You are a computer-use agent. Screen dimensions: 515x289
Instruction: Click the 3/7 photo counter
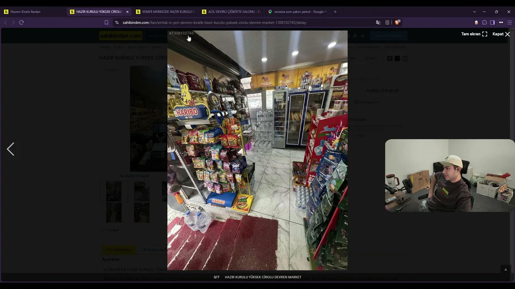[216, 277]
